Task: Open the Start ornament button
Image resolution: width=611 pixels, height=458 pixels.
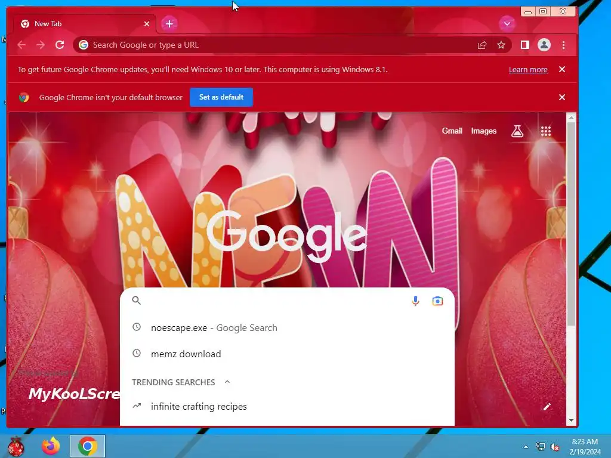Action: (x=16, y=446)
